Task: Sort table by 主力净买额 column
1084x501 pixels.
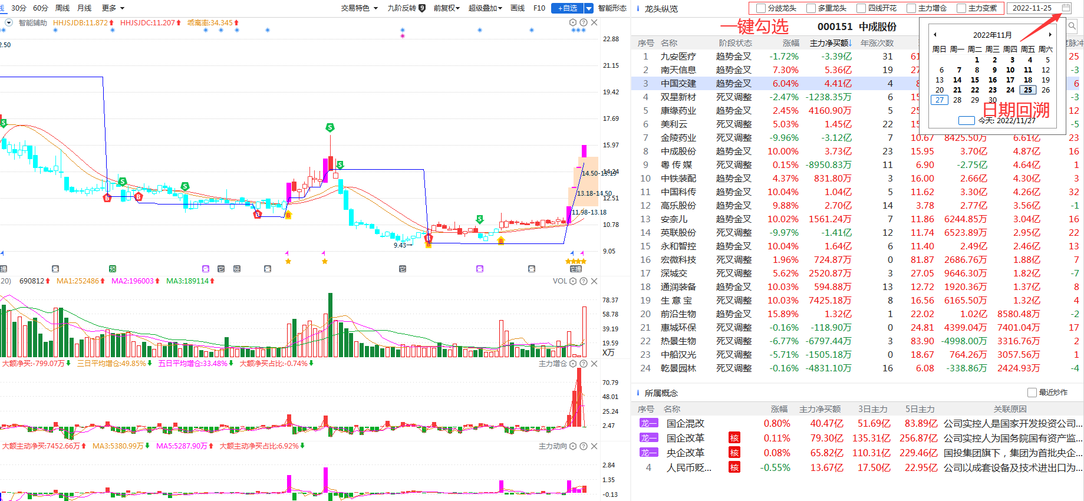Action: [831, 43]
